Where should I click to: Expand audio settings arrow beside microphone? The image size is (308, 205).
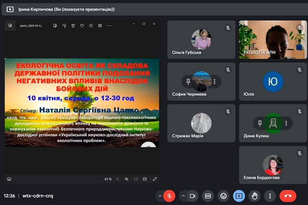(160, 196)
